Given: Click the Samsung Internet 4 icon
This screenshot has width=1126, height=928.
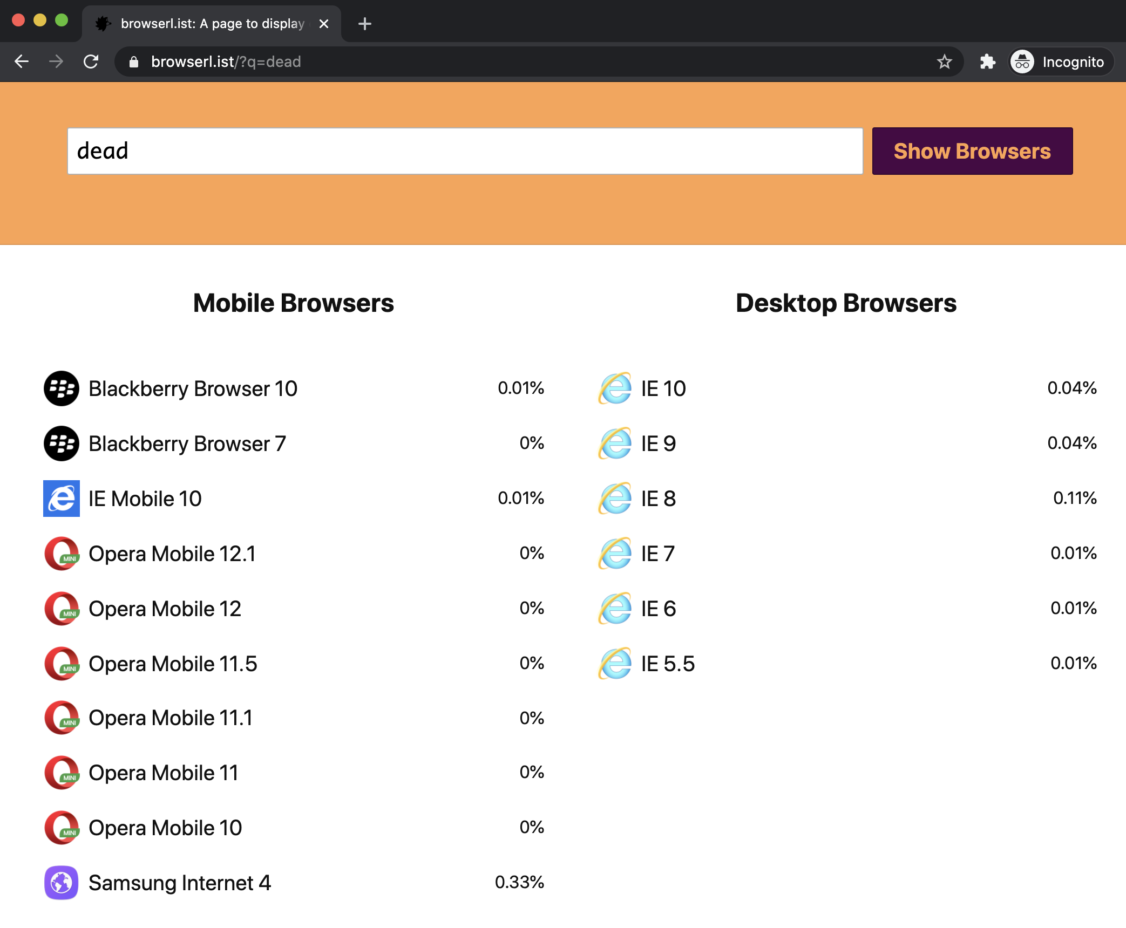Looking at the screenshot, I should pos(62,883).
